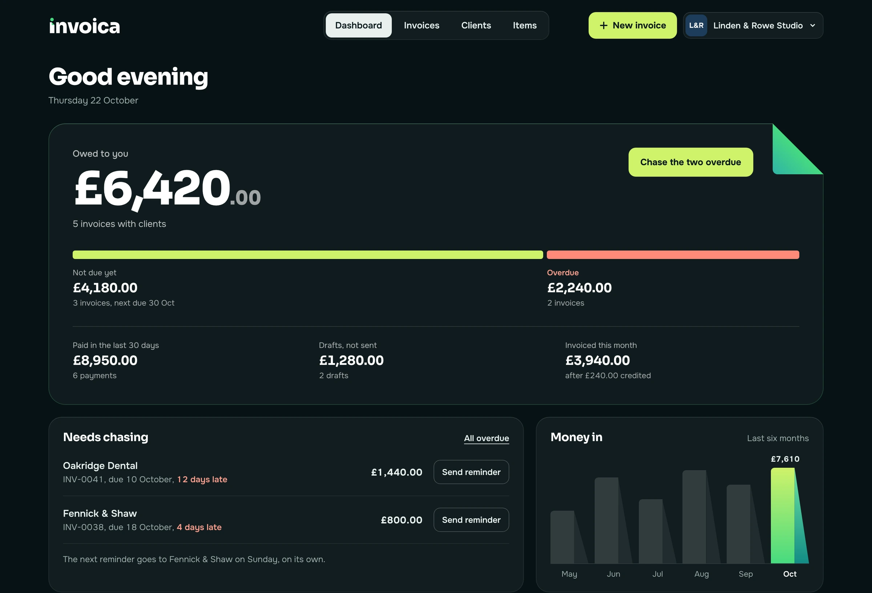Image resolution: width=872 pixels, height=593 pixels.
Task: Click the red Overdue progress bar
Action: tap(673, 255)
